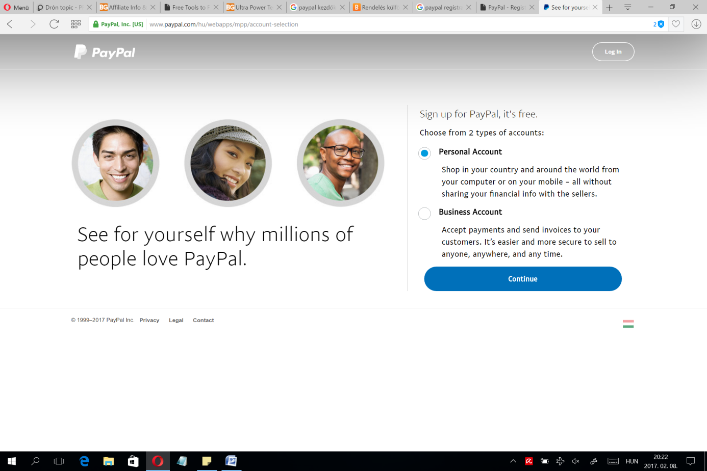Open the Sticky Notes taskbar icon

pos(207,461)
